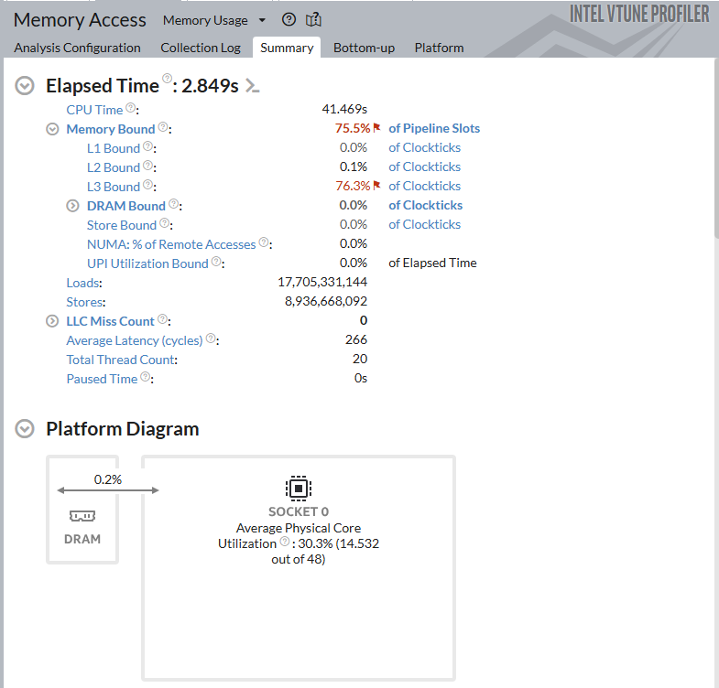
Task: Click help icon beside Average Latency
Action: 211,339
